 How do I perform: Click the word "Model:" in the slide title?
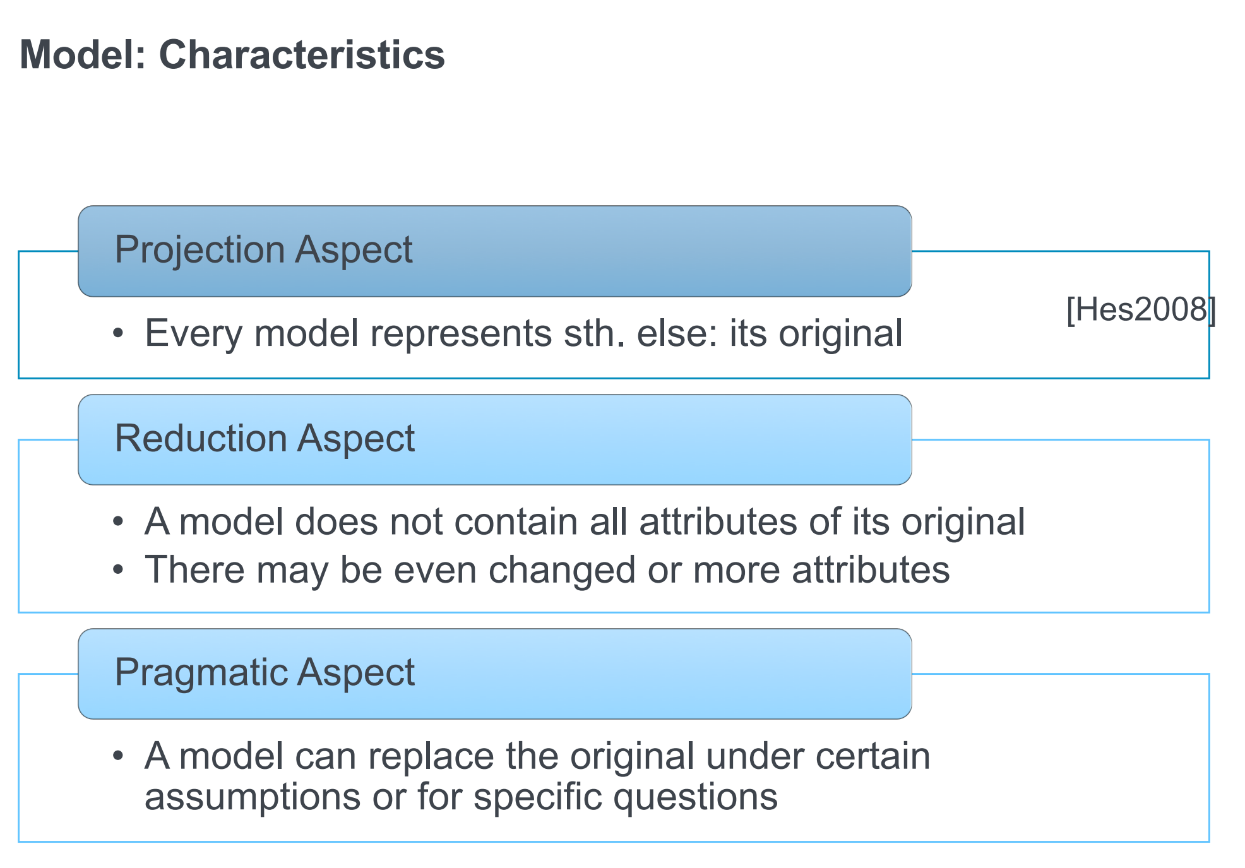coord(83,55)
